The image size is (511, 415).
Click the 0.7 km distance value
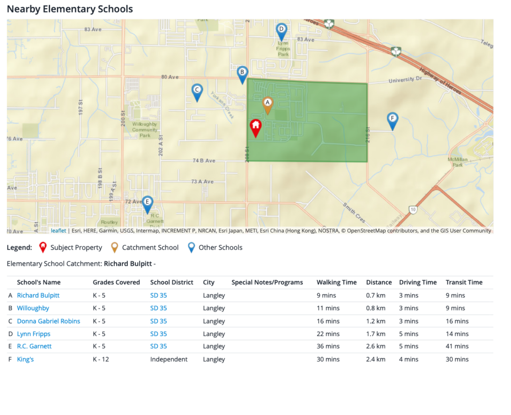[376, 295]
